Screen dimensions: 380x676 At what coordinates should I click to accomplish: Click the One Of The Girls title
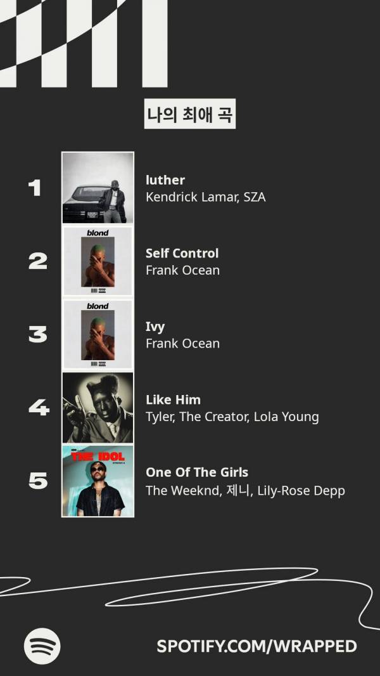coord(197,472)
